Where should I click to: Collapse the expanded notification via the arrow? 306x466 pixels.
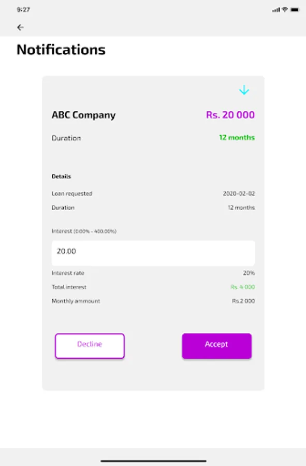(244, 90)
